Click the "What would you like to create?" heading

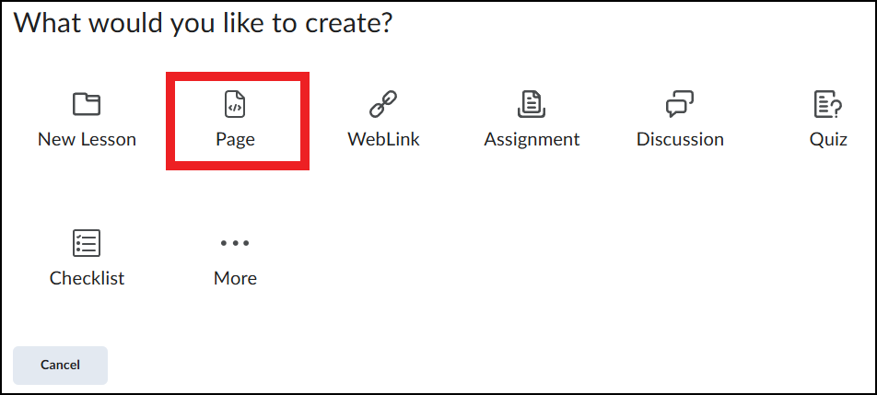click(203, 25)
